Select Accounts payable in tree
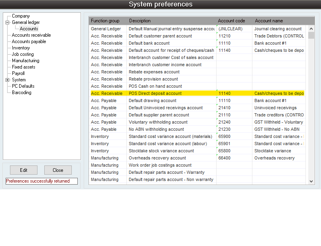Image resolution: width=321 pixels, height=246 pixels. [29, 41]
